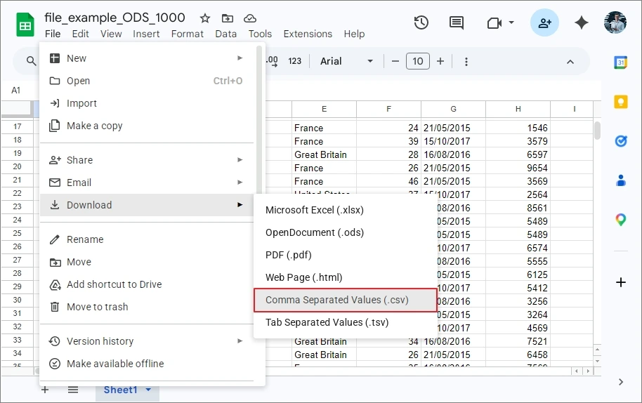This screenshot has width=642, height=403.
Task: Expand the New submenu
Action: point(240,58)
